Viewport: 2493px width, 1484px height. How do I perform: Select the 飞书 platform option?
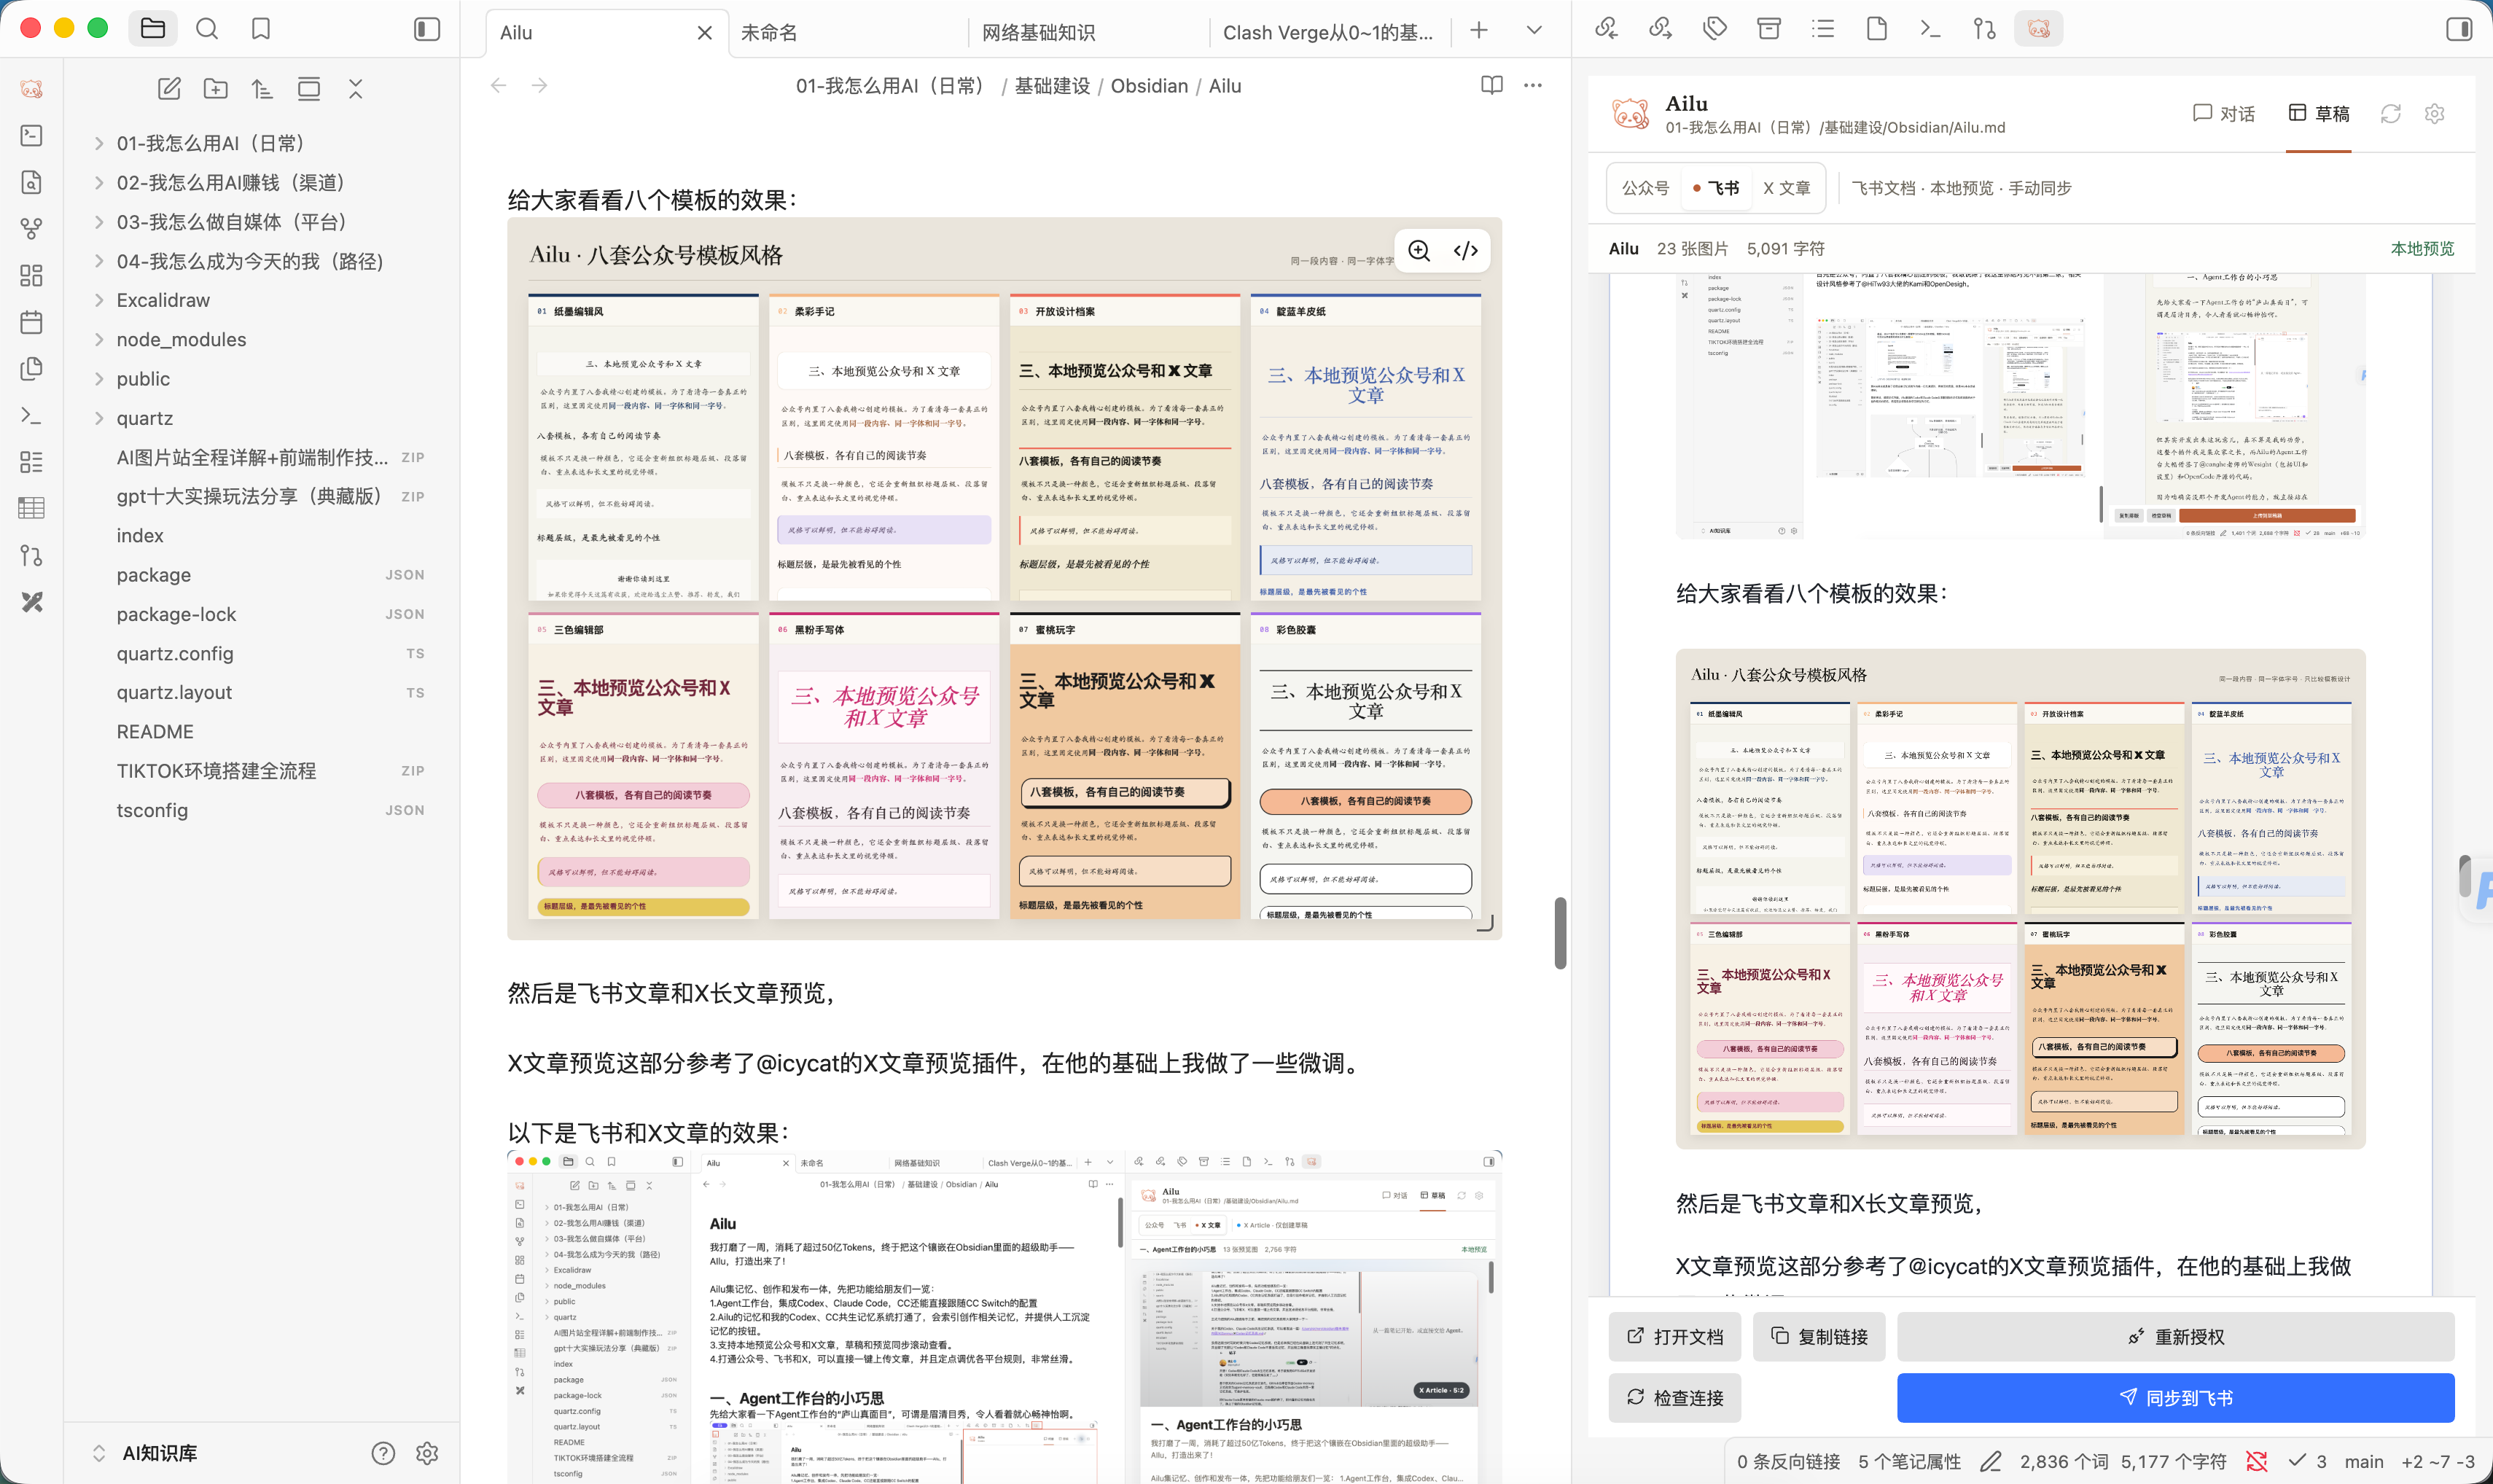click(1716, 188)
